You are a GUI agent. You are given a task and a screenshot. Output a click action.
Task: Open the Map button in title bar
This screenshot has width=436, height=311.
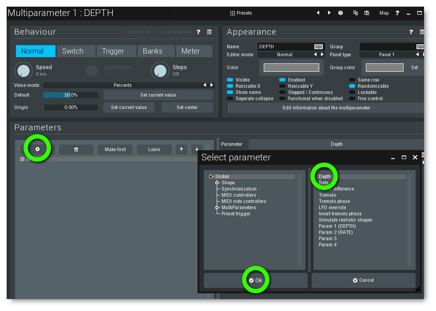pos(384,13)
